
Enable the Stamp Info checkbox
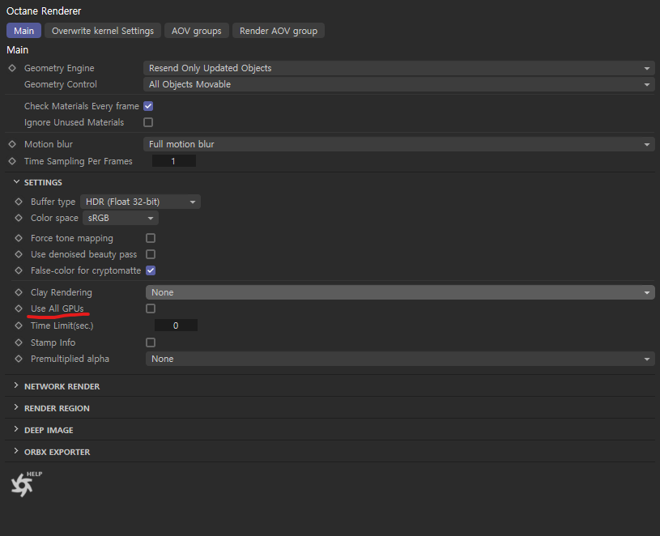tap(151, 342)
